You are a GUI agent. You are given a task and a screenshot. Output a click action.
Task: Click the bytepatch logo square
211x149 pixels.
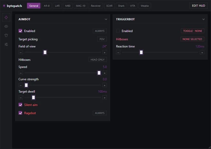point(4,6)
